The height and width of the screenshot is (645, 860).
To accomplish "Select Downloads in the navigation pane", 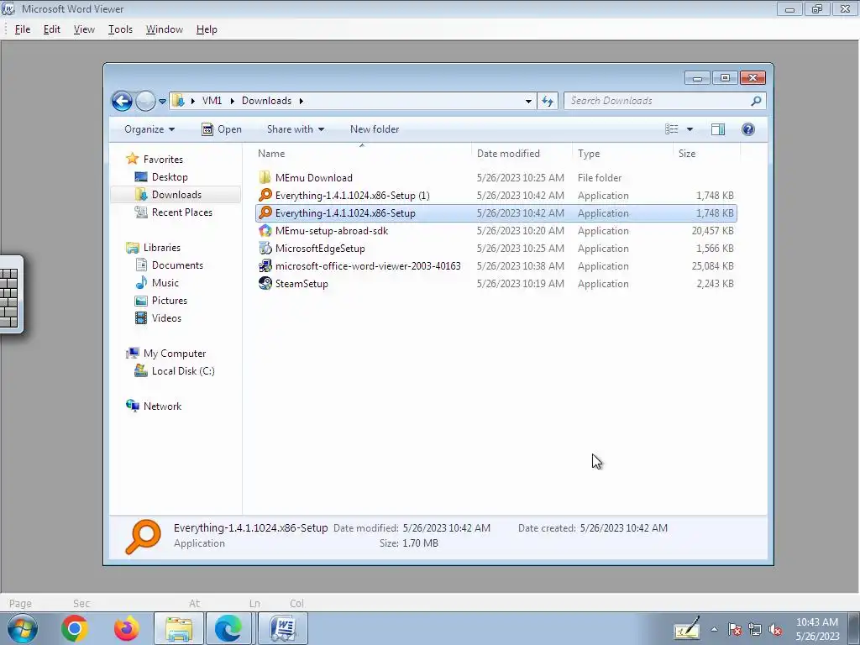I will (176, 195).
